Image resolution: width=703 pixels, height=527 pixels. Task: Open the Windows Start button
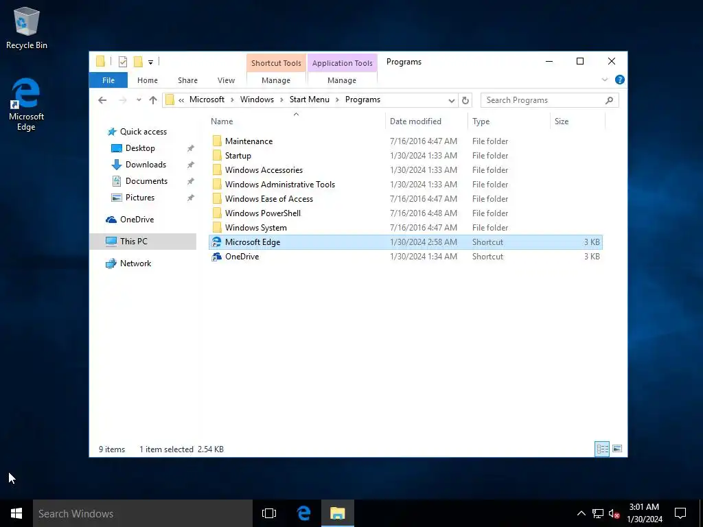[16, 513]
